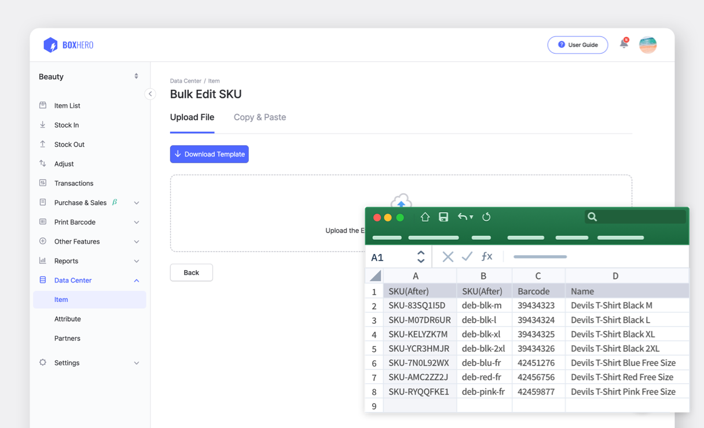This screenshot has width=704, height=428.
Task: Click the fx formula icon
Action: click(486, 256)
